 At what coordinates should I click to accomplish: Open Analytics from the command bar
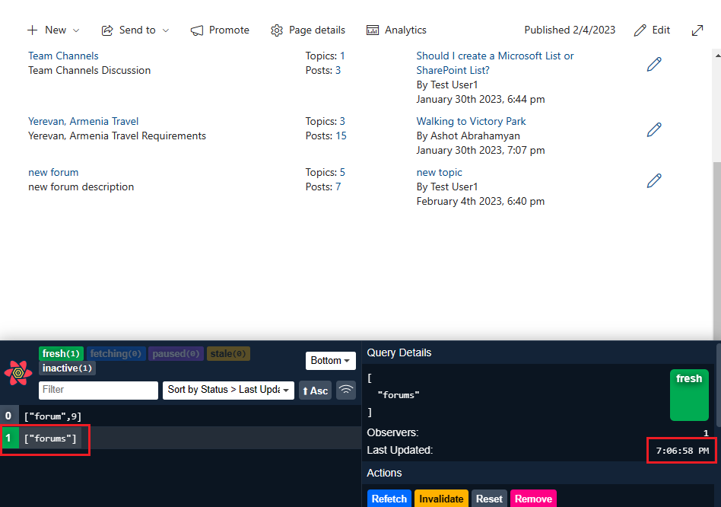(396, 30)
